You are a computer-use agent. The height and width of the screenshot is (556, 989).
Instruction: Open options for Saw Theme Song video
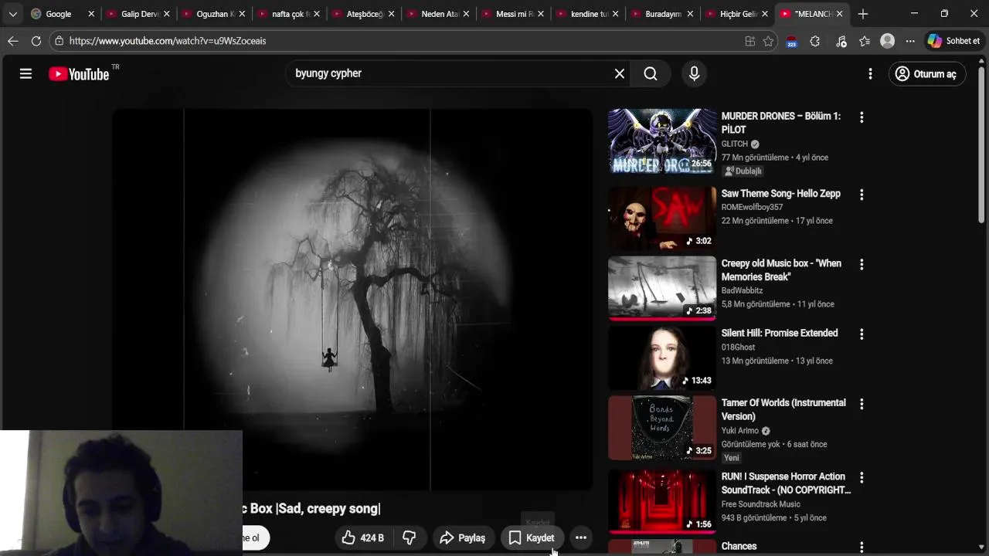click(x=862, y=195)
